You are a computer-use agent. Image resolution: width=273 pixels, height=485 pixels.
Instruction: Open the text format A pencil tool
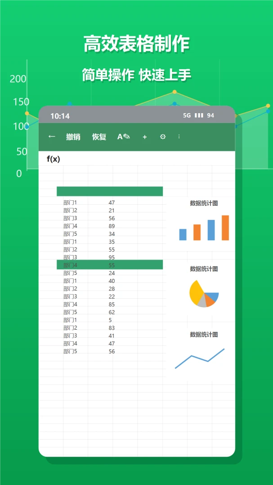click(124, 137)
